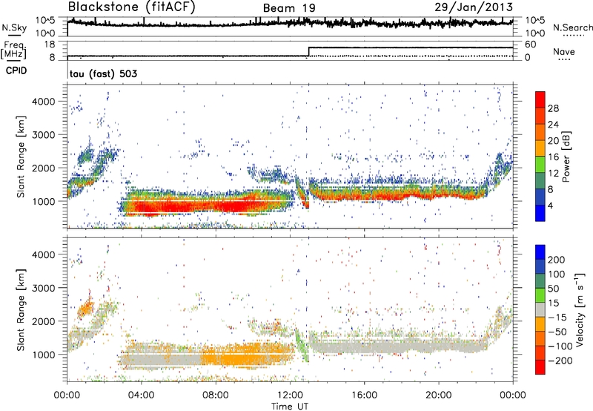Click the "Time UT" axis label

290,406
